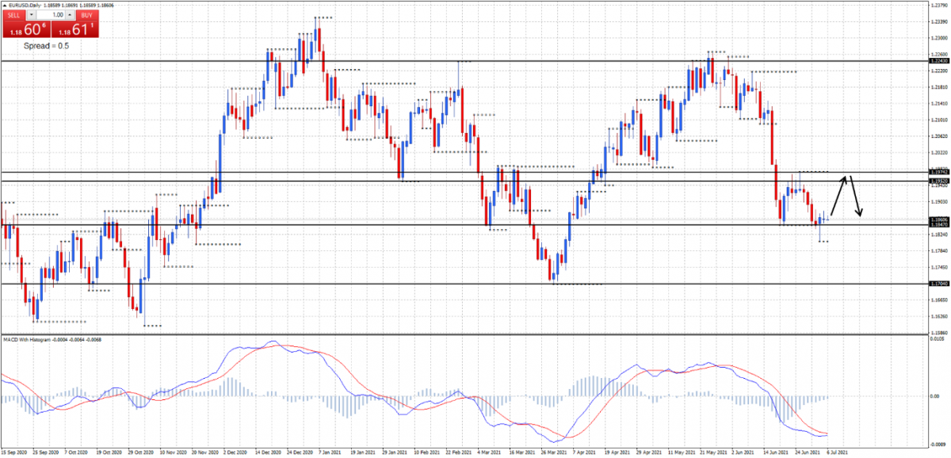Click the Spread = 0.5 text label

[46, 46]
